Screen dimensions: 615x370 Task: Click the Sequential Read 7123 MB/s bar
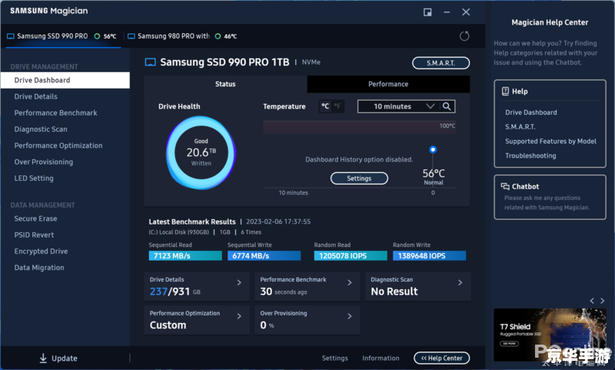pos(185,256)
